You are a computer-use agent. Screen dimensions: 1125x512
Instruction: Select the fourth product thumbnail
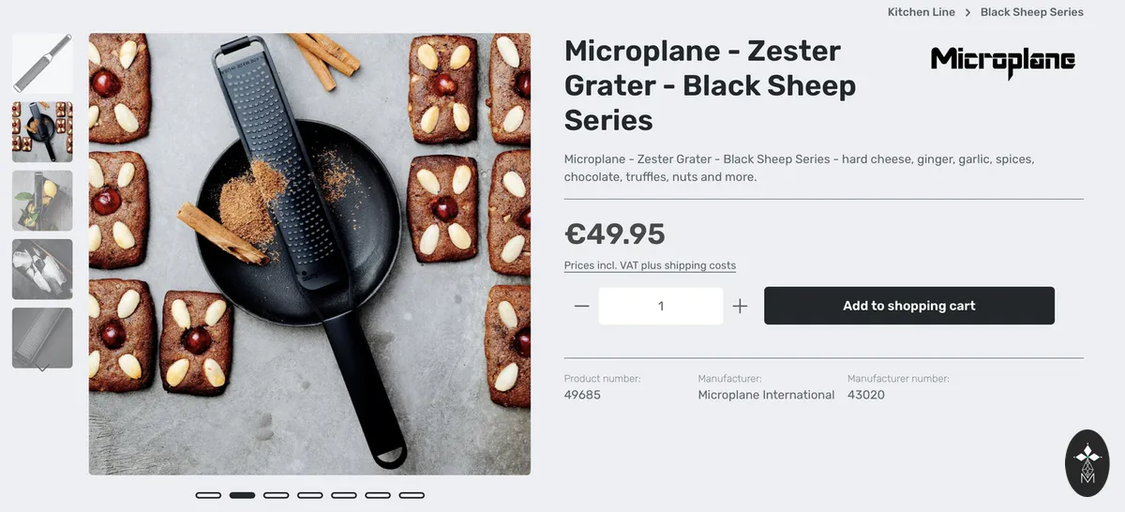point(42,269)
